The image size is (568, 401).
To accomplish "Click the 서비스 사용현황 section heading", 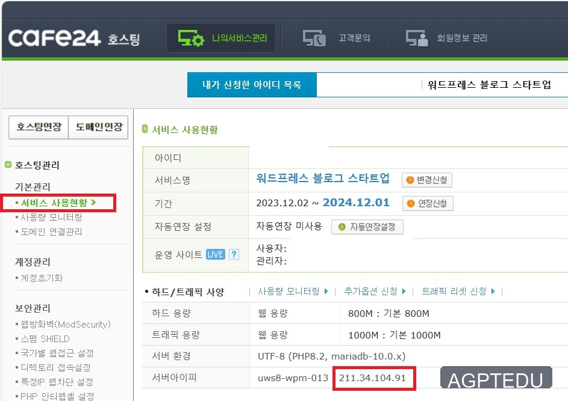I will 185,130.
